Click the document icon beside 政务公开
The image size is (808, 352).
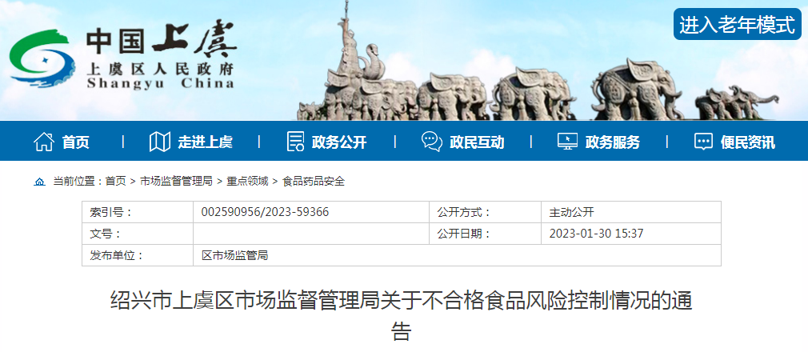pos(295,142)
